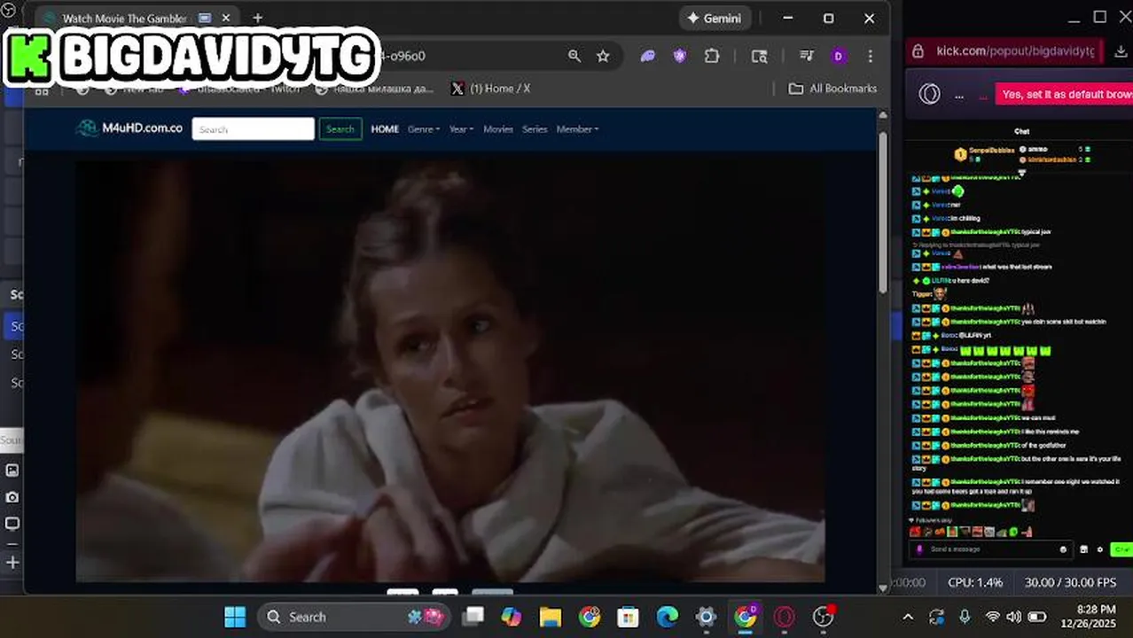Open chat settings gear icon
Image resolution: width=1133 pixels, height=638 pixels.
pos(1100,549)
